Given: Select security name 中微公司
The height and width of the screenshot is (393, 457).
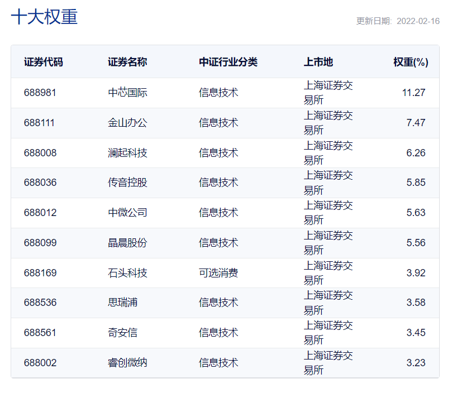Looking at the screenshot, I should click(127, 213).
